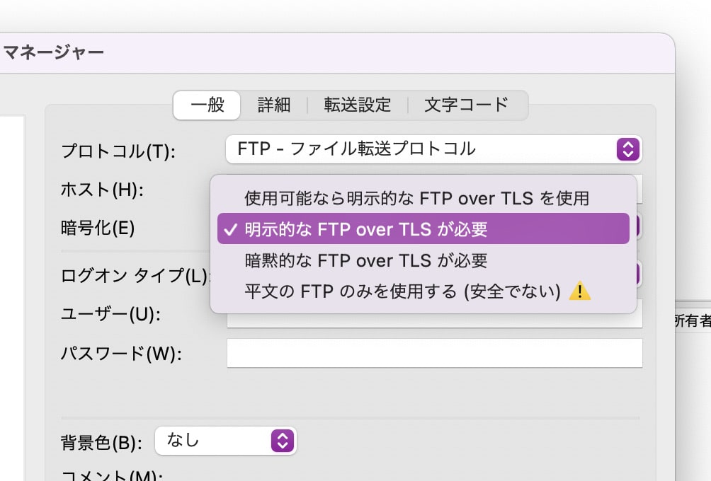Select the 一般 tab
The image size is (711, 481).
click(207, 105)
